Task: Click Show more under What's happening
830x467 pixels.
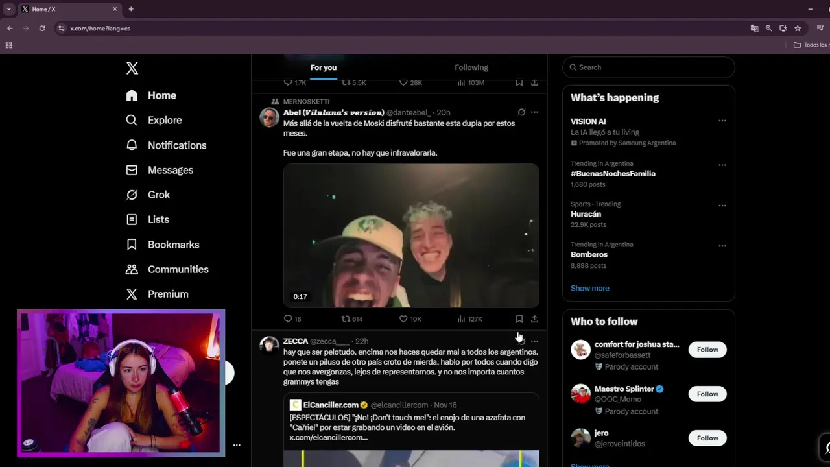Action: (x=590, y=288)
